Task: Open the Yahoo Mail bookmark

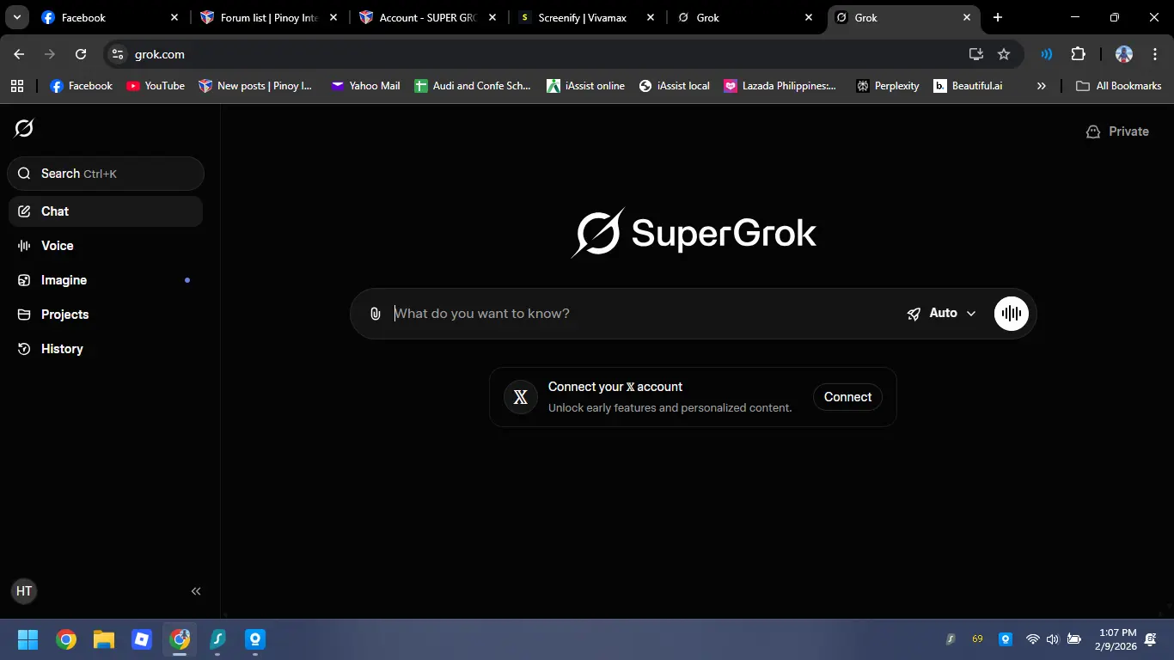Action: point(365,86)
